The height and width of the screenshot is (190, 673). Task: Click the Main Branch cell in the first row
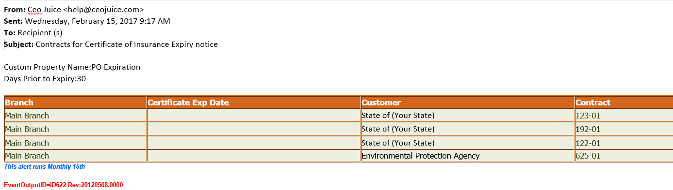click(75, 116)
